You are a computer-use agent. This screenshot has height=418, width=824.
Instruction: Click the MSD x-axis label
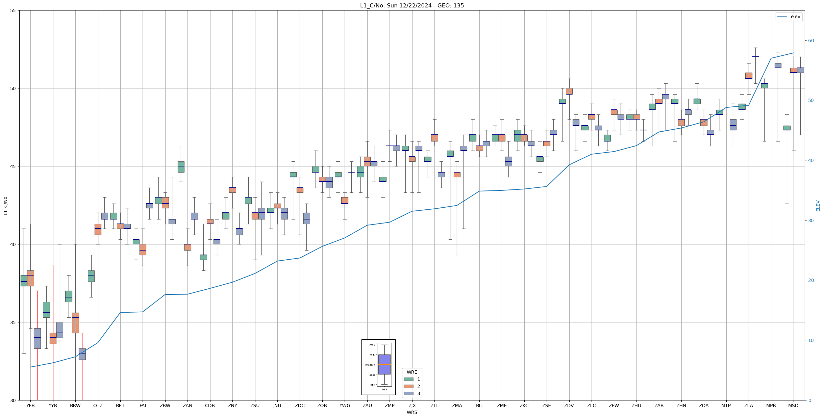click(793, 406)
